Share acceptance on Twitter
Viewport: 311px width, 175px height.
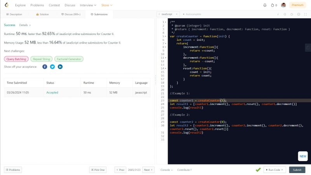pyautogui.click(x=52, y=67)
